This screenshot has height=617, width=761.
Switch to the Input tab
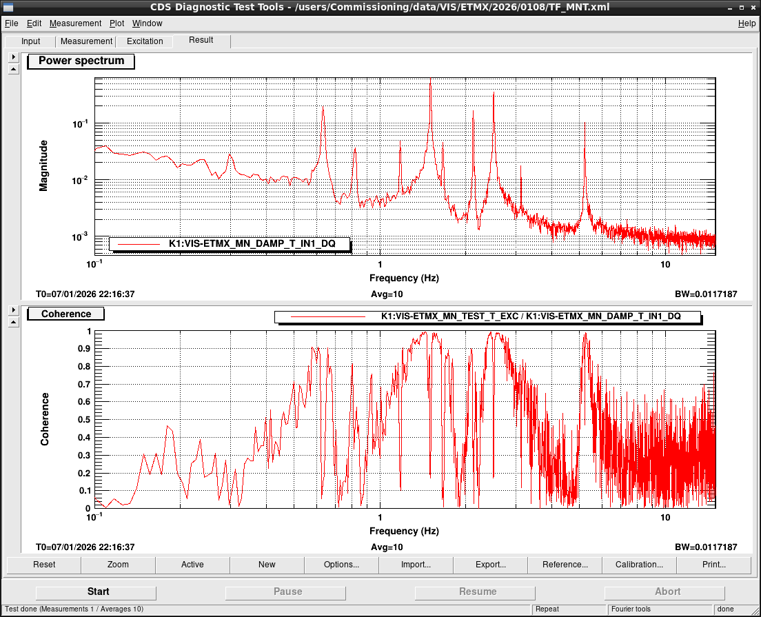point(30,41)
